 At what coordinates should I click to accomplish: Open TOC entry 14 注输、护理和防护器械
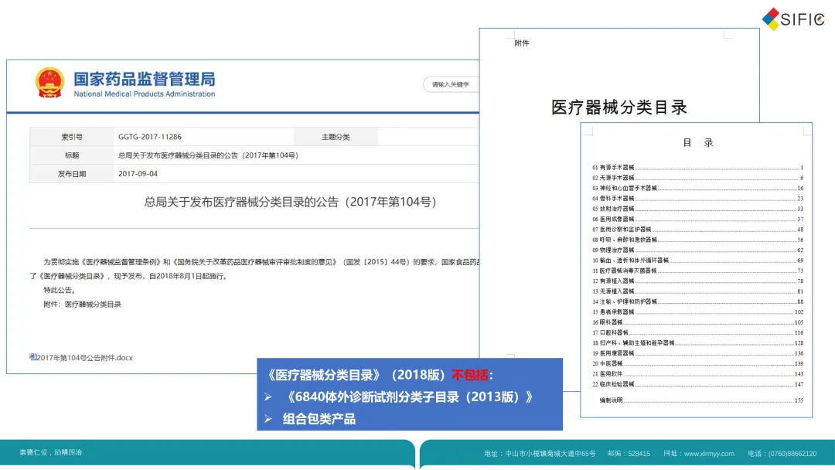(x=697, y=301)
